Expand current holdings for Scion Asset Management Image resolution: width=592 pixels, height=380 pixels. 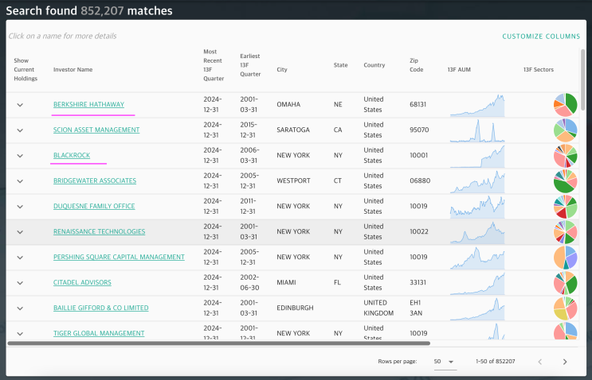20,130
